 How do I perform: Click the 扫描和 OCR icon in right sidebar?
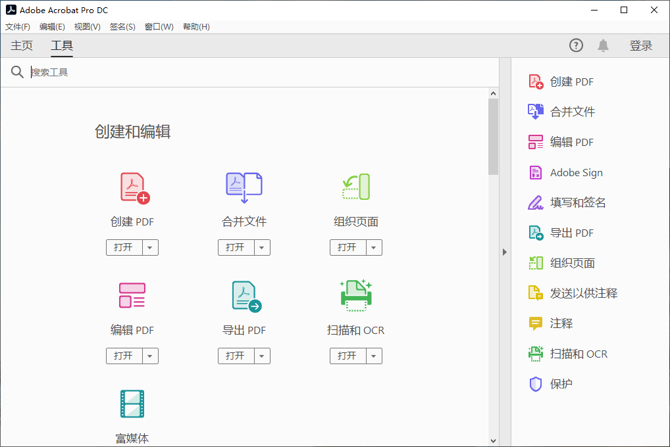point(536,354)
